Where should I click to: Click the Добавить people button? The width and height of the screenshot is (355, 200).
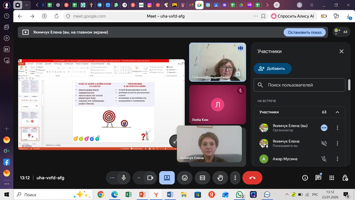[272, 68]
